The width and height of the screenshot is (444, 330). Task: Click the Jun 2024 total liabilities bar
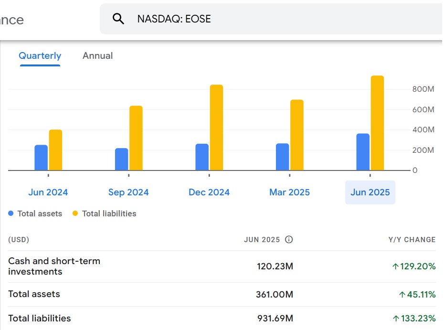55,150
